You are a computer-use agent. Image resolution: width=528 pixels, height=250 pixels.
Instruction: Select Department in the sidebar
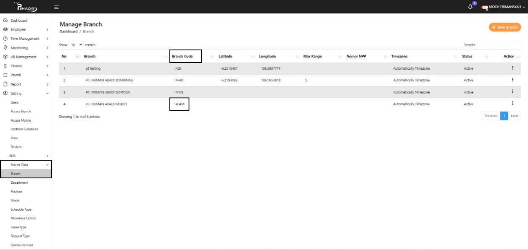click(19, 183)
